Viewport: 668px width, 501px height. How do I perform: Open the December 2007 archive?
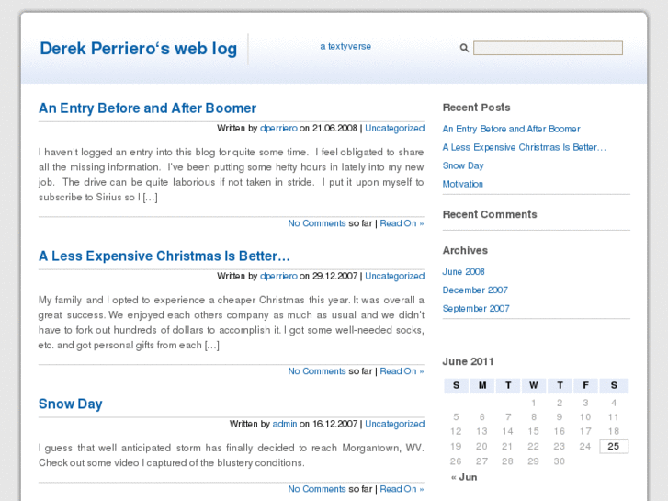[x=474, y=290]
